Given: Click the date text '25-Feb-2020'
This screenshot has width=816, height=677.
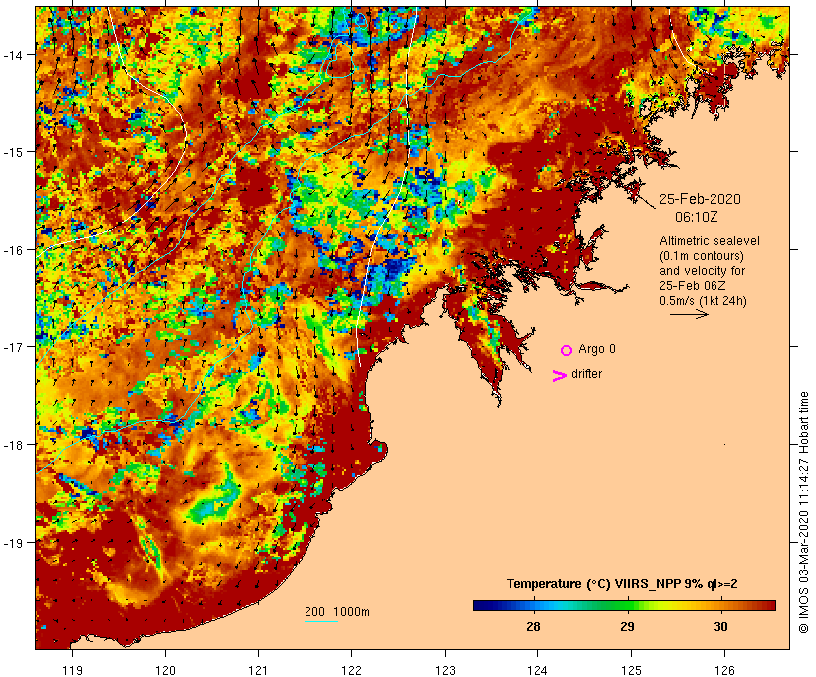Looking at the screenshot, I should [x=700, y=199].
